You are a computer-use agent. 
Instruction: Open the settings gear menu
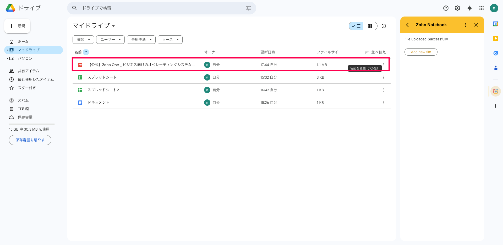[457, 8]
